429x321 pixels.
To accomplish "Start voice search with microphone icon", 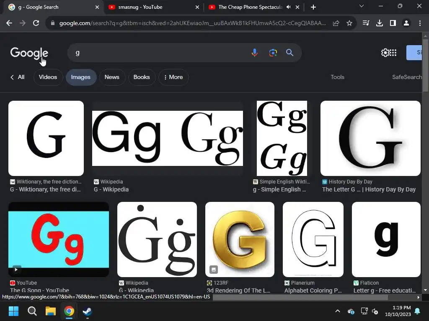I will [x=254, y=53].
